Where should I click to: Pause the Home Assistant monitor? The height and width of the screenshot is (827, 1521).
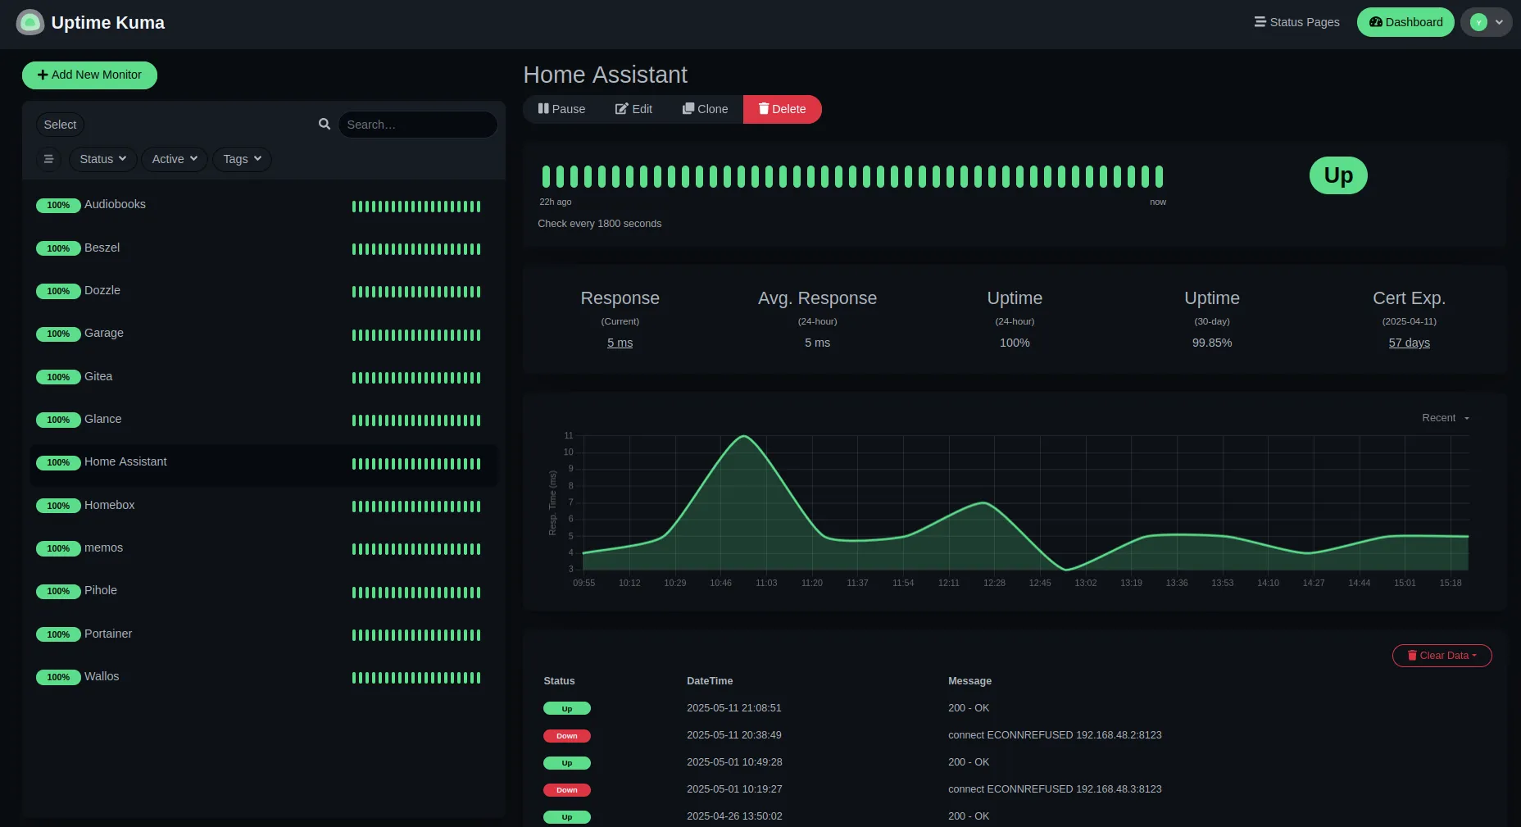(x=561, y=109)
